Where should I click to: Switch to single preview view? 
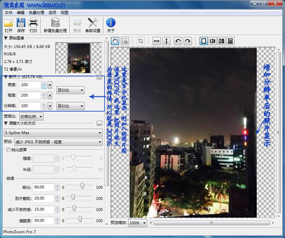point(204,41)
